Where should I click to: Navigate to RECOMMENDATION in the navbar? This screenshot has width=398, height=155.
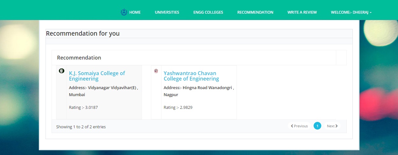click(x=255, y=12)
